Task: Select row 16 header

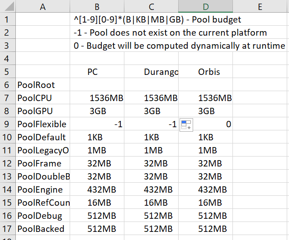Action: (x=8, y=215)
